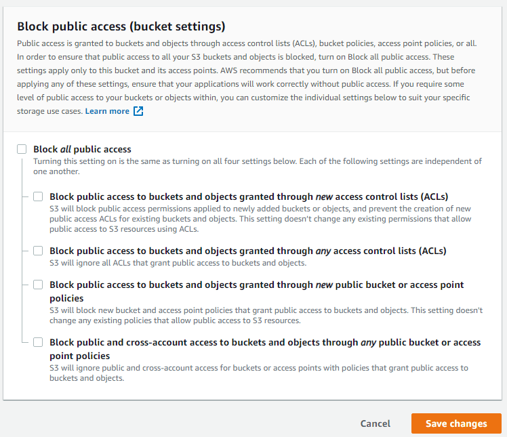Viewport: 507px width, 437px height.
Task: Open the external link icon beside Learn more
Action: 138,111
